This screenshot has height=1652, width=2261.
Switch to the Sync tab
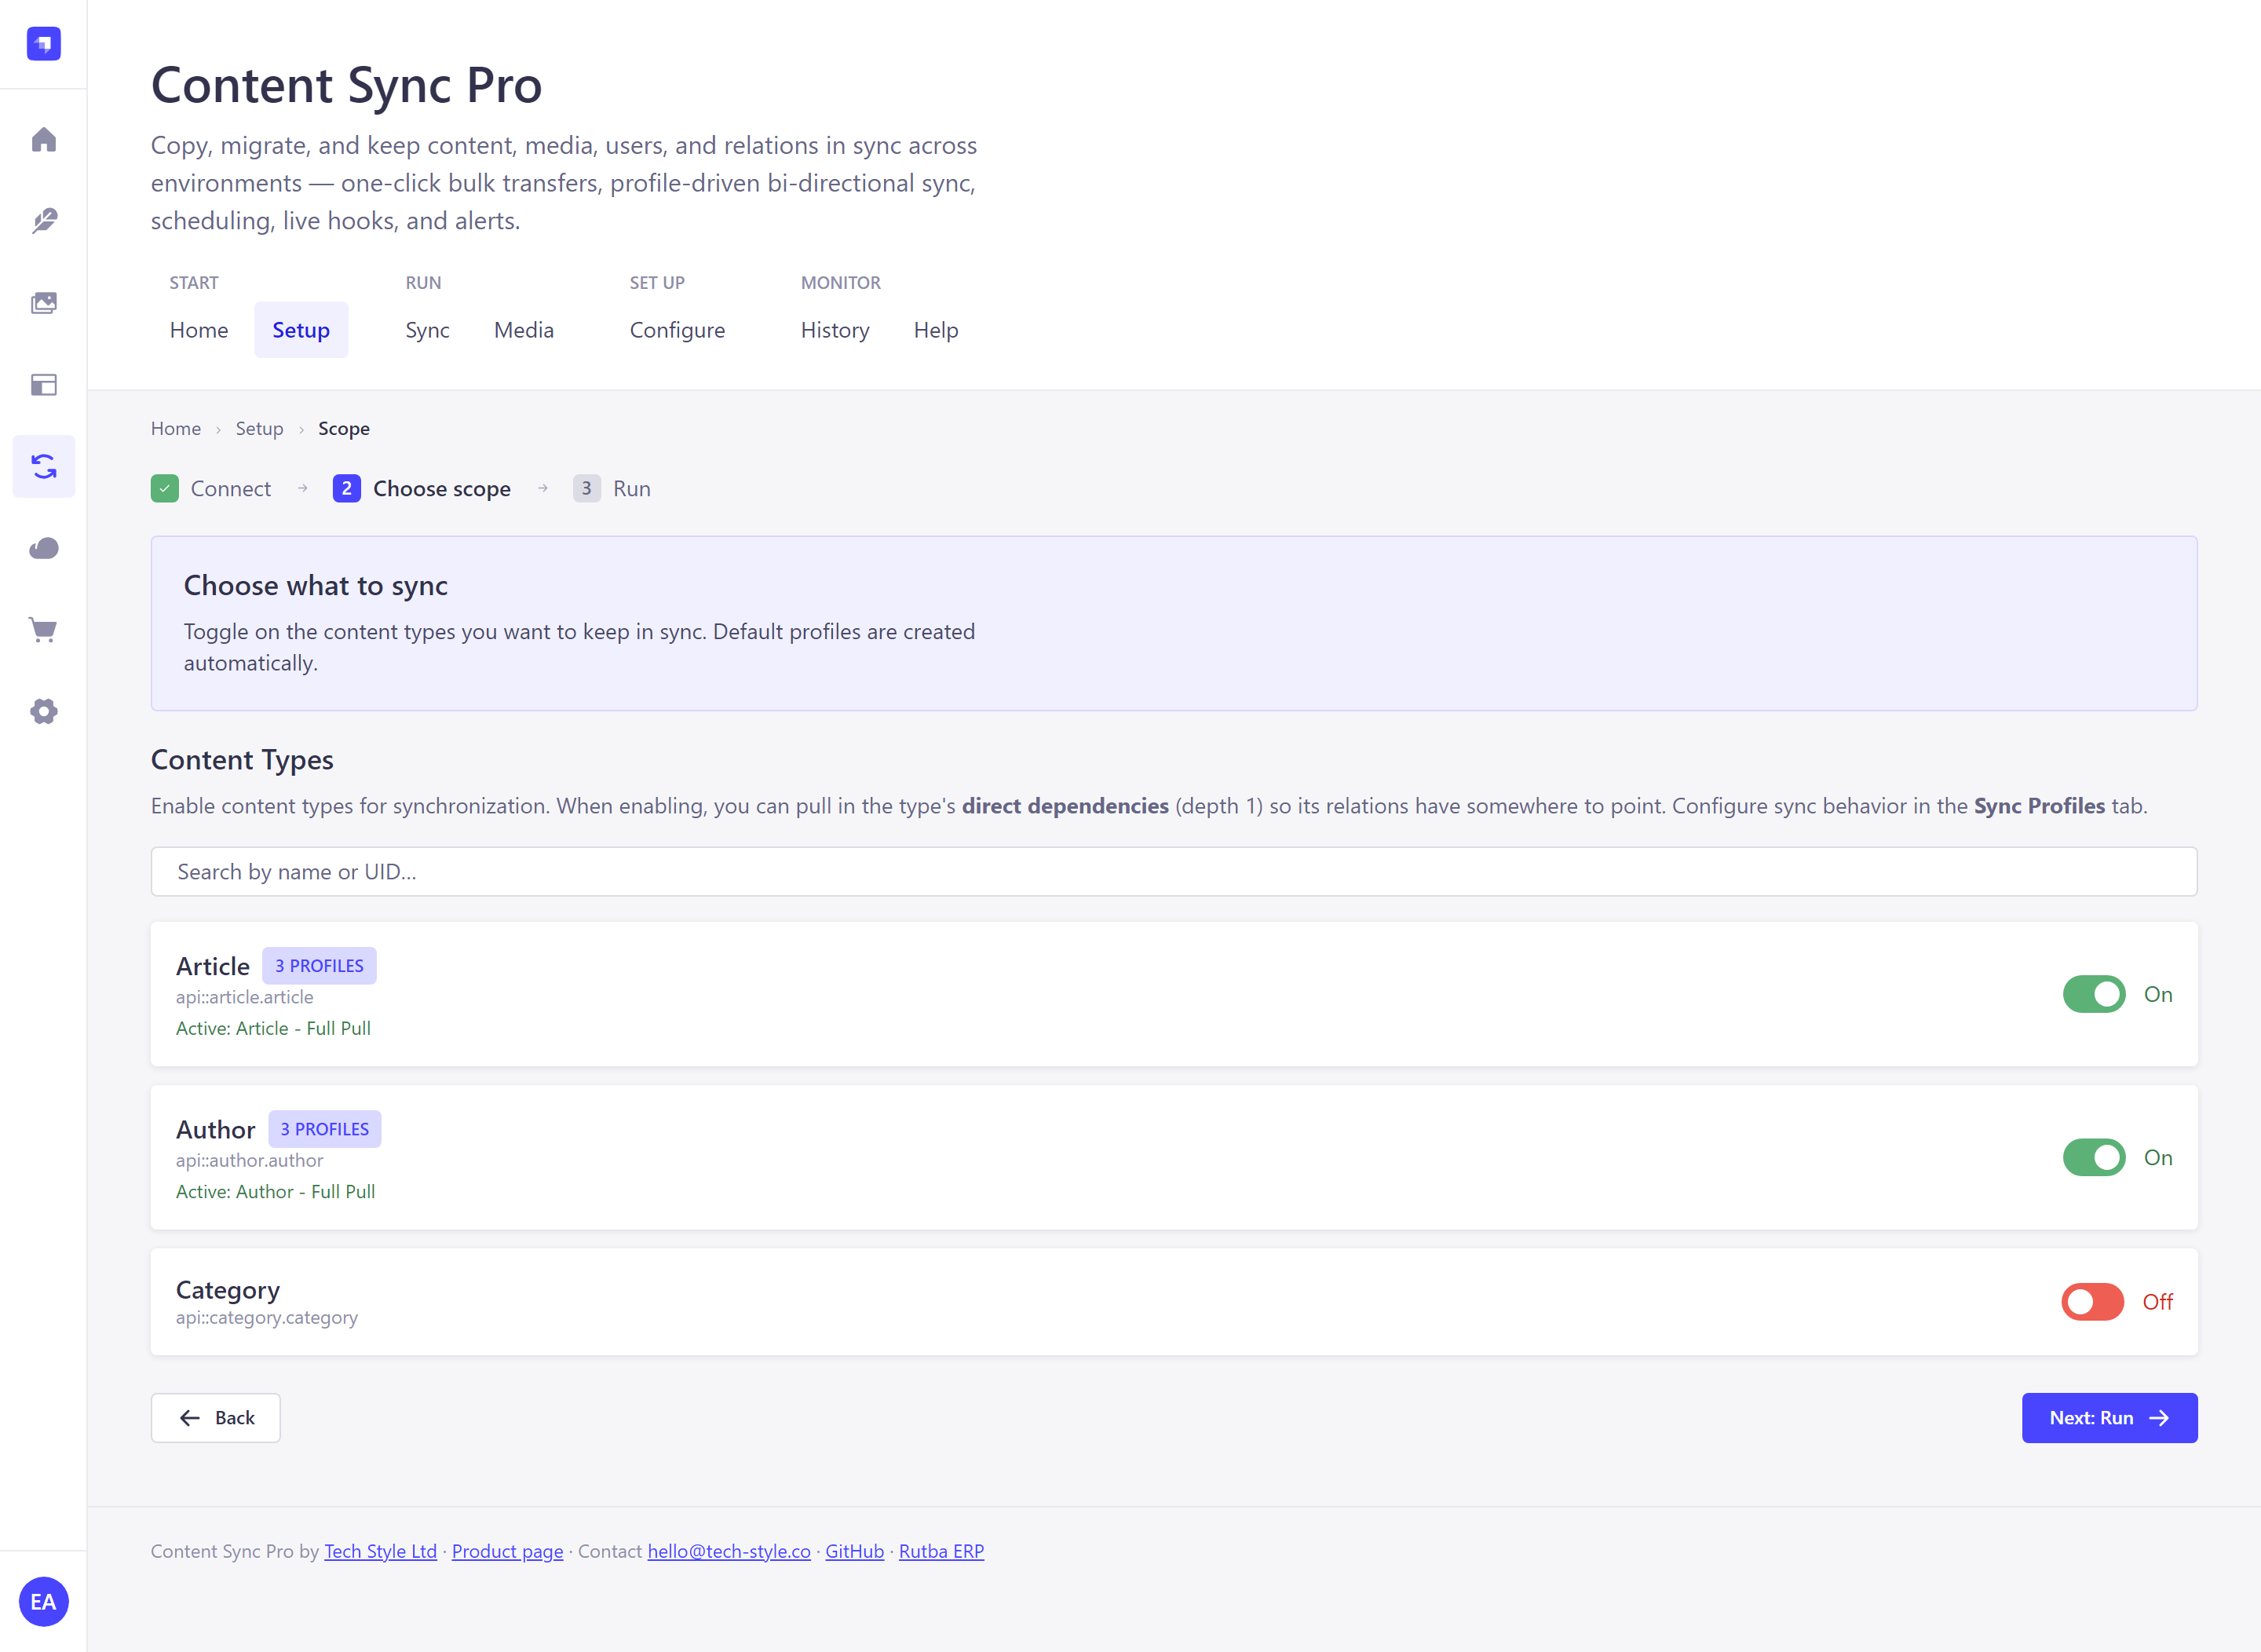coord(427,330)
